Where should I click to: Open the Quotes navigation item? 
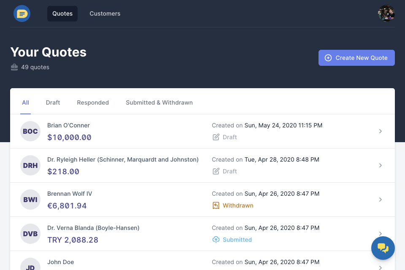(x=62, y=13)
